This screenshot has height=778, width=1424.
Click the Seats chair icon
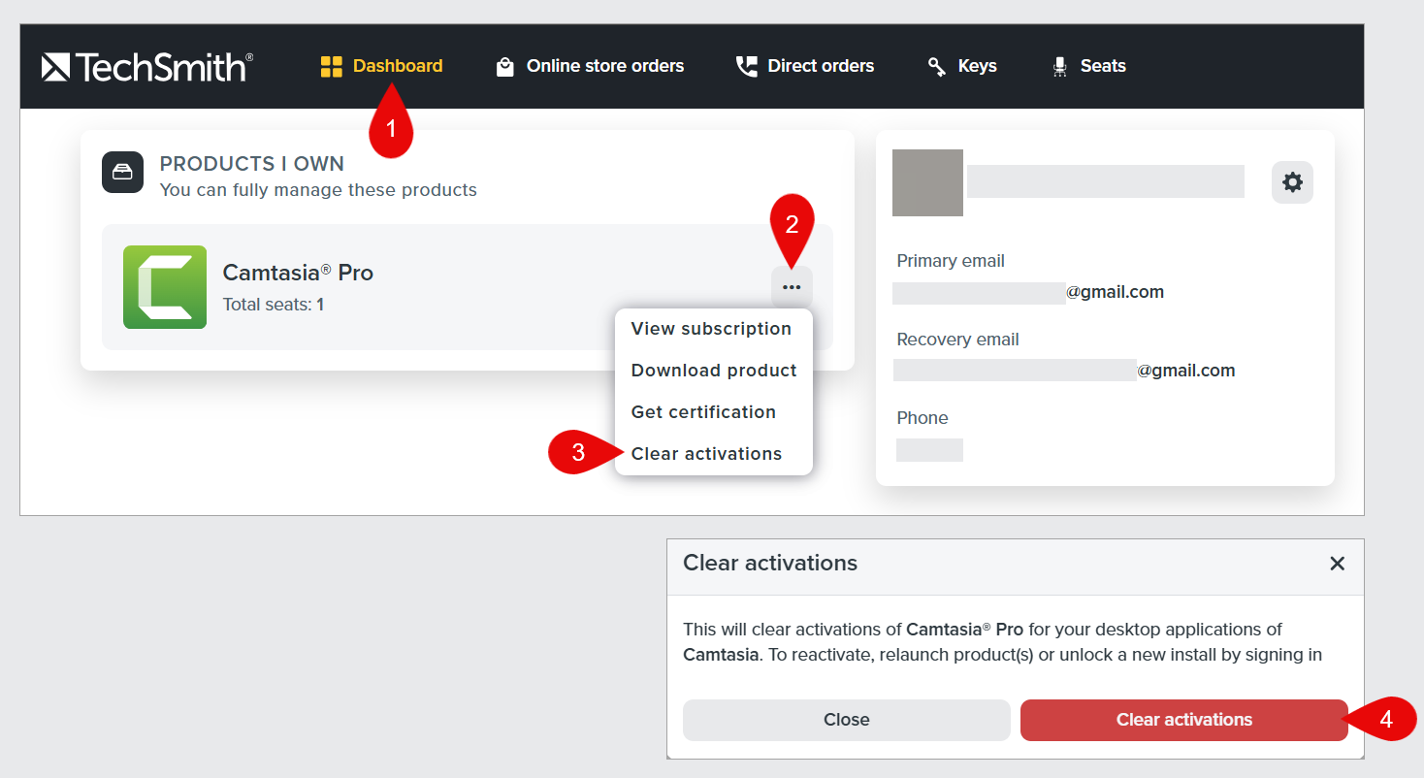pyautogui.click(x=1059, y=67)
